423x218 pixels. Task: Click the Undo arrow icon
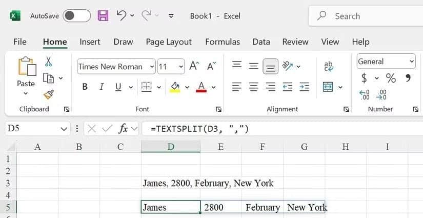[122, 16]
